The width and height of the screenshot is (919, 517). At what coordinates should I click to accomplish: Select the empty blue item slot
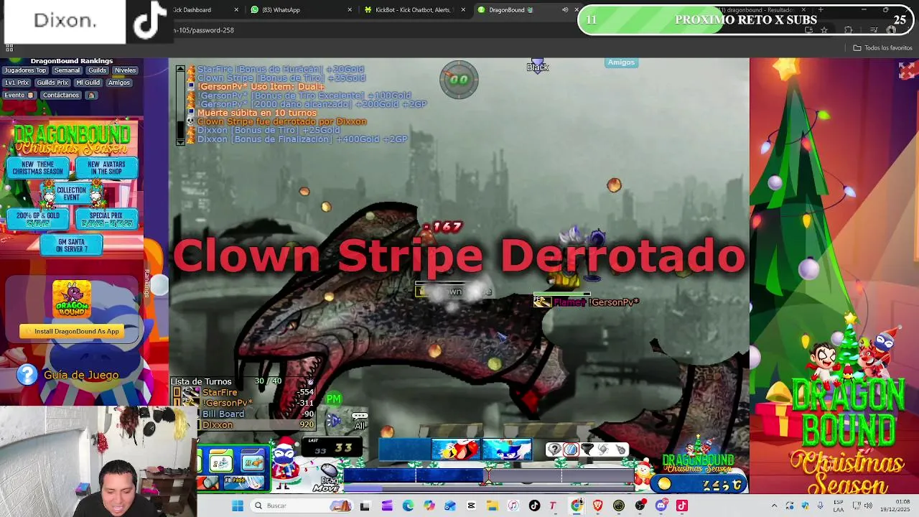pos(404,450)
